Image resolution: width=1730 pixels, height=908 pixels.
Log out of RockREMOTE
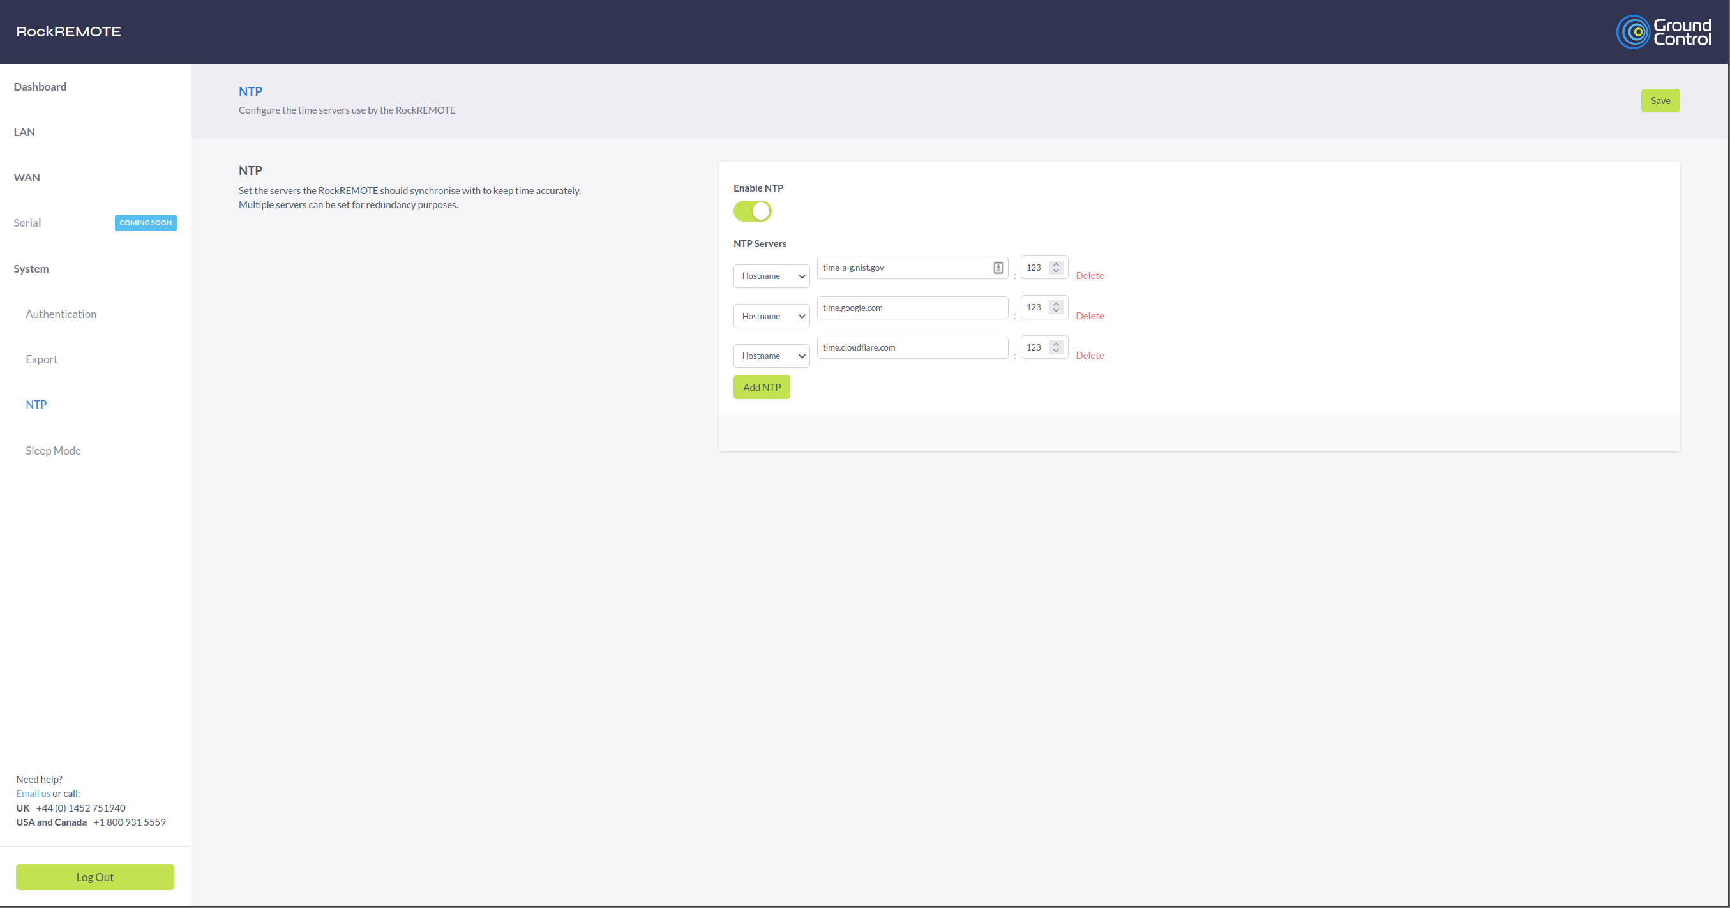point(94,877)
